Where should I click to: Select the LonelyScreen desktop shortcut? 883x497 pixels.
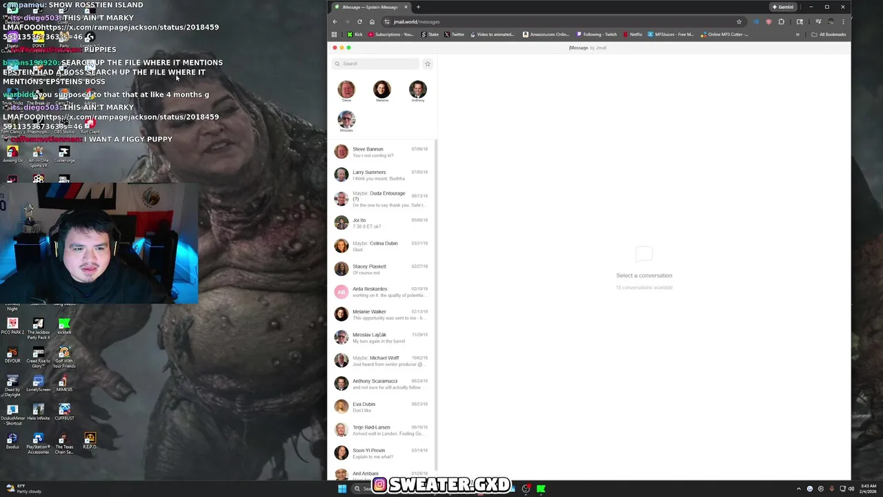tap(38, 384)
